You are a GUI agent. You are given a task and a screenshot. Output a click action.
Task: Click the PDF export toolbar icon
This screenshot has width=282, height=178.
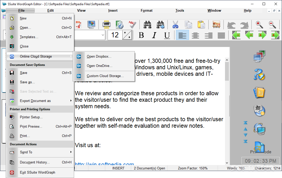click(x=79, y=25)
